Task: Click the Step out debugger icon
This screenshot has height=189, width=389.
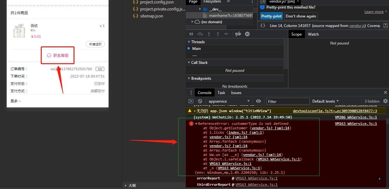Action: point(218,34)
